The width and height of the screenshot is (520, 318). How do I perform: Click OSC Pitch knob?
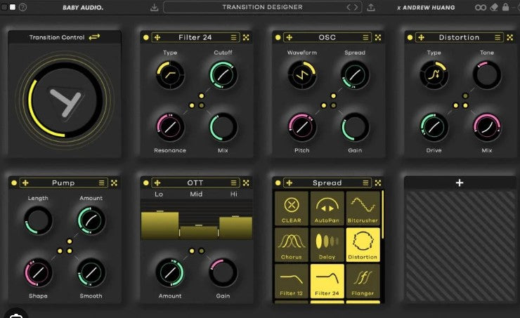301,127
